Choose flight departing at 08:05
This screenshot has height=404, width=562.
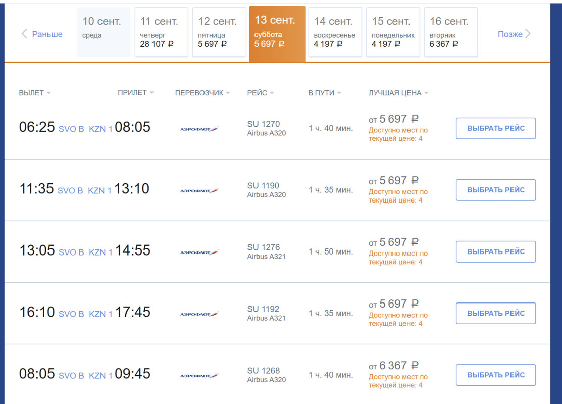[495, 375]
